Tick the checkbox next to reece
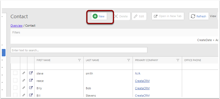Image resolution: width=220 pixels, height=99 pixels. (15, 80)
